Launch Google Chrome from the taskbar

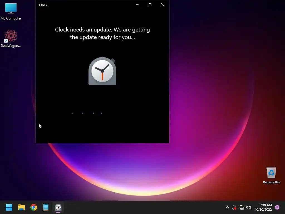tap(34, 207)
